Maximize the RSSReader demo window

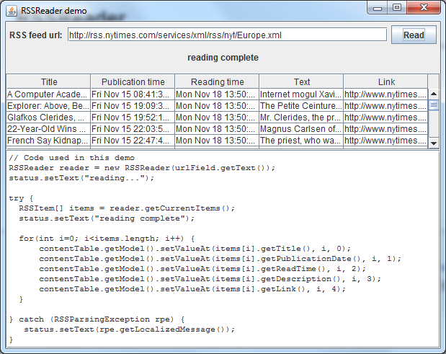point(397,9)
